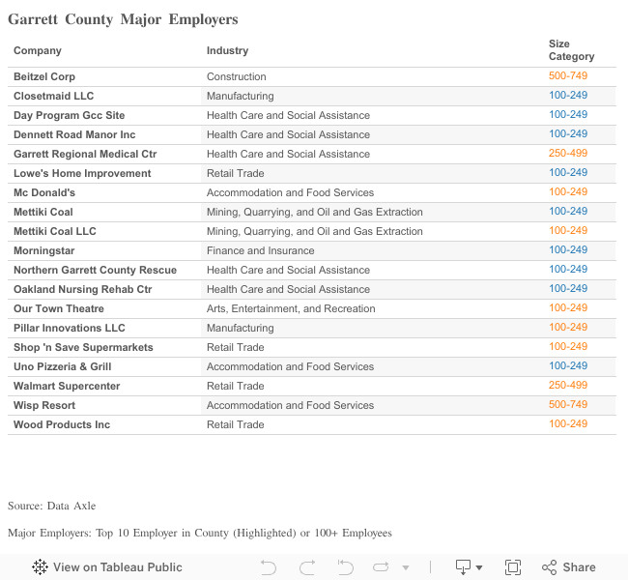Click the Redo arrow icon
Viewport: 628px width, 580px height.
point(307,567)
